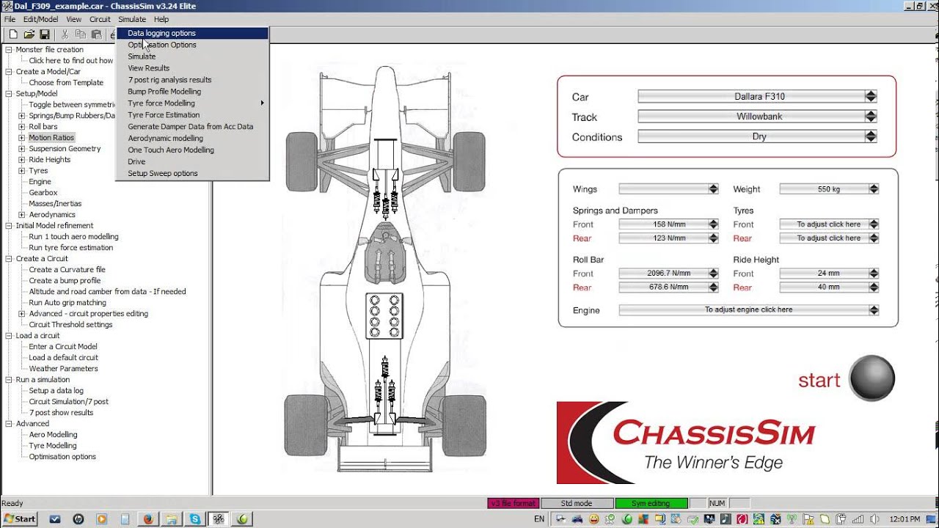Click 'Sym editing' status bar indicator
This screenshot has height=528, width=939.
[x=651, y=503]
